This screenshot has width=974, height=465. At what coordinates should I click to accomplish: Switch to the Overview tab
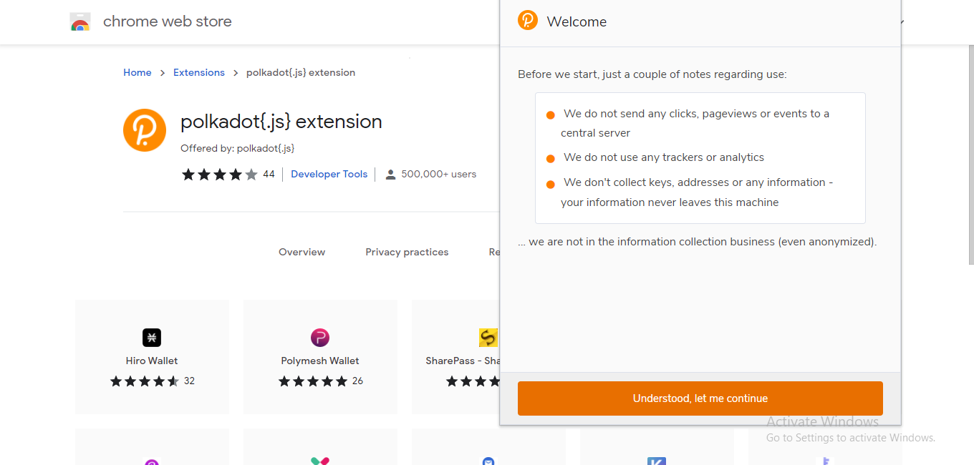[302, 252]
